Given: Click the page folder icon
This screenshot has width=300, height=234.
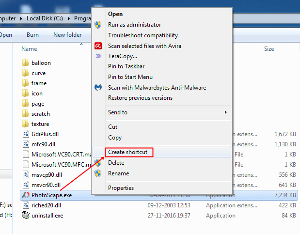Looking at the screenshot, I should point(26,104).
